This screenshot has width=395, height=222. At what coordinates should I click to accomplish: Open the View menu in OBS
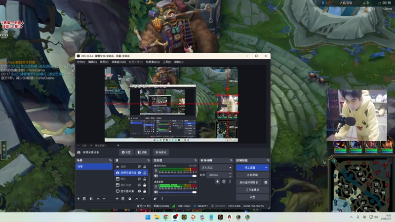coord(104,62)
